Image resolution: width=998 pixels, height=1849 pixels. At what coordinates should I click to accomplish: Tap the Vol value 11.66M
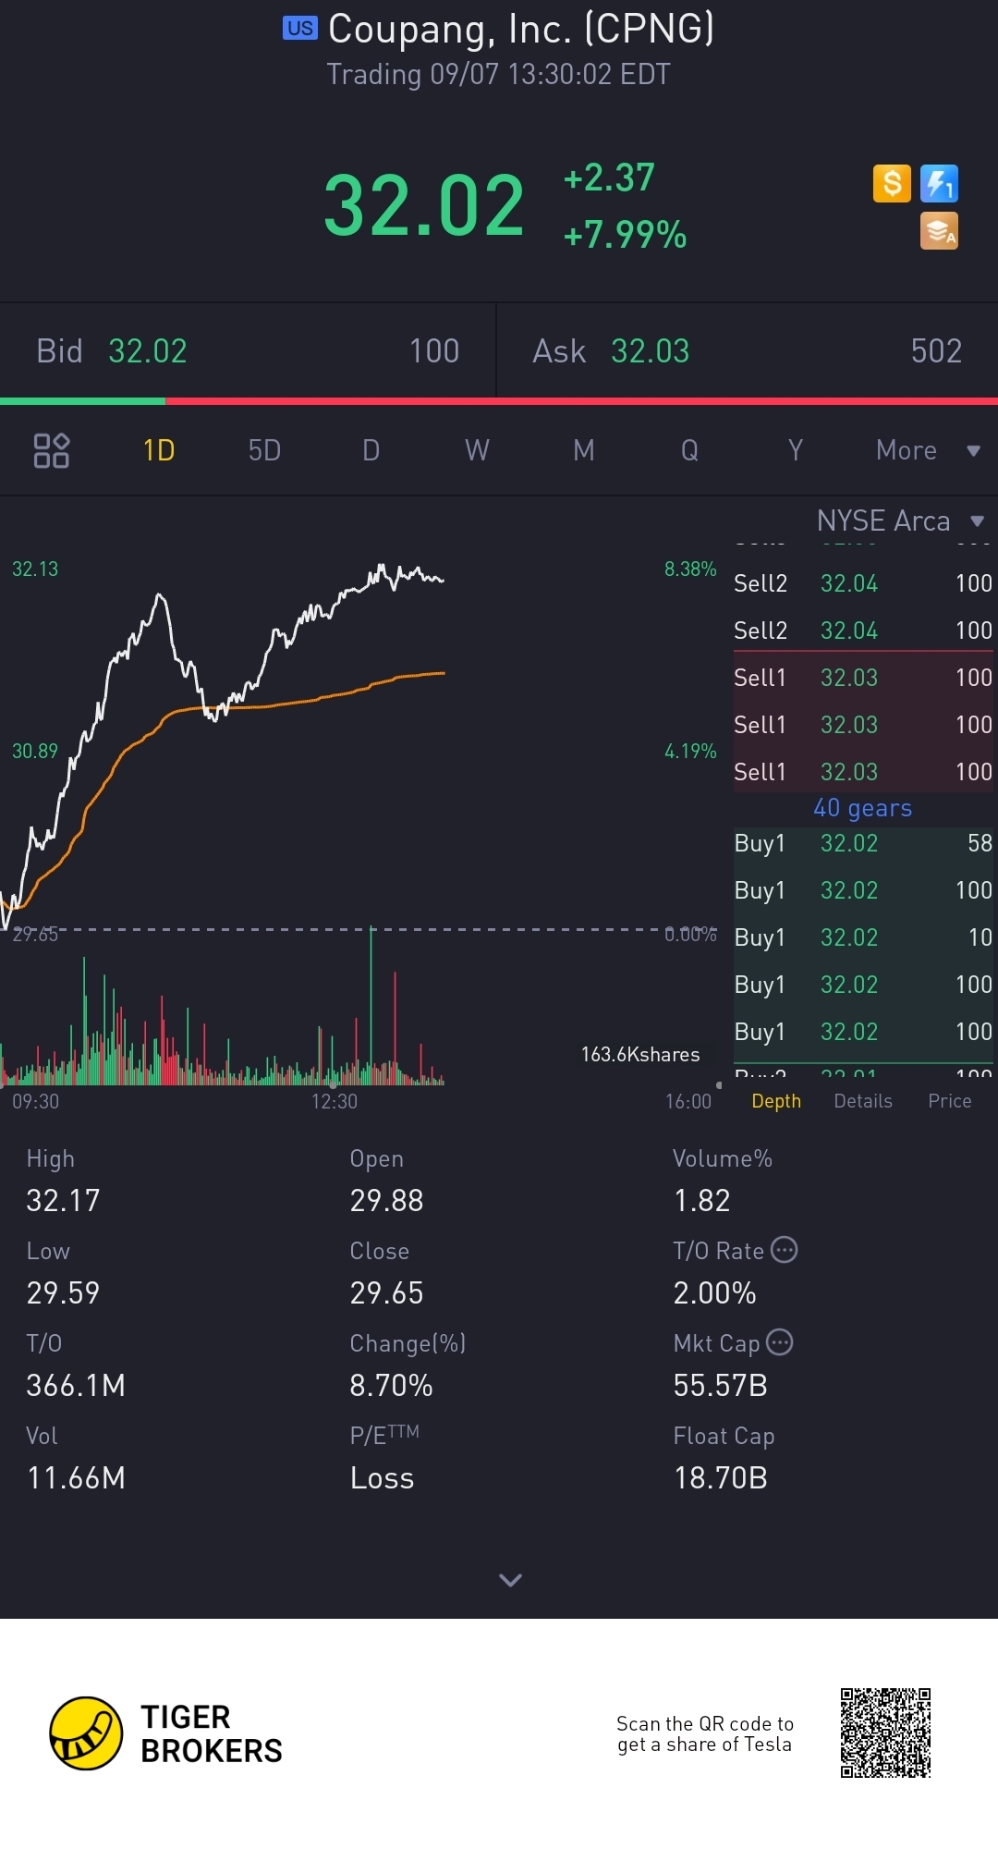[76, 1478]
